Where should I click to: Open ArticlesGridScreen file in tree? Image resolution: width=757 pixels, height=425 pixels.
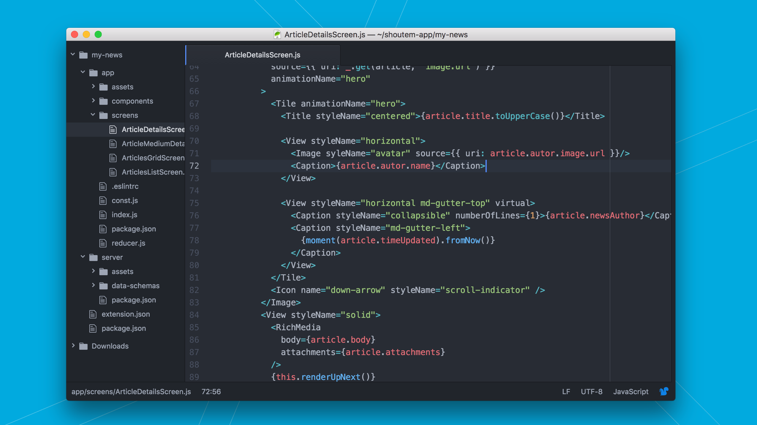(x=153, y=158)
